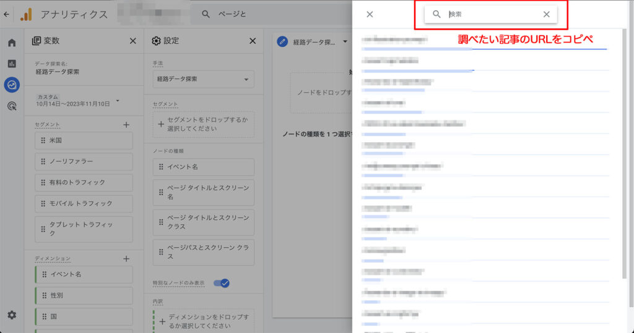Click the データ探索名 field 経路データ探索
This screenshot has width=634, height=333.
point(58,72)
